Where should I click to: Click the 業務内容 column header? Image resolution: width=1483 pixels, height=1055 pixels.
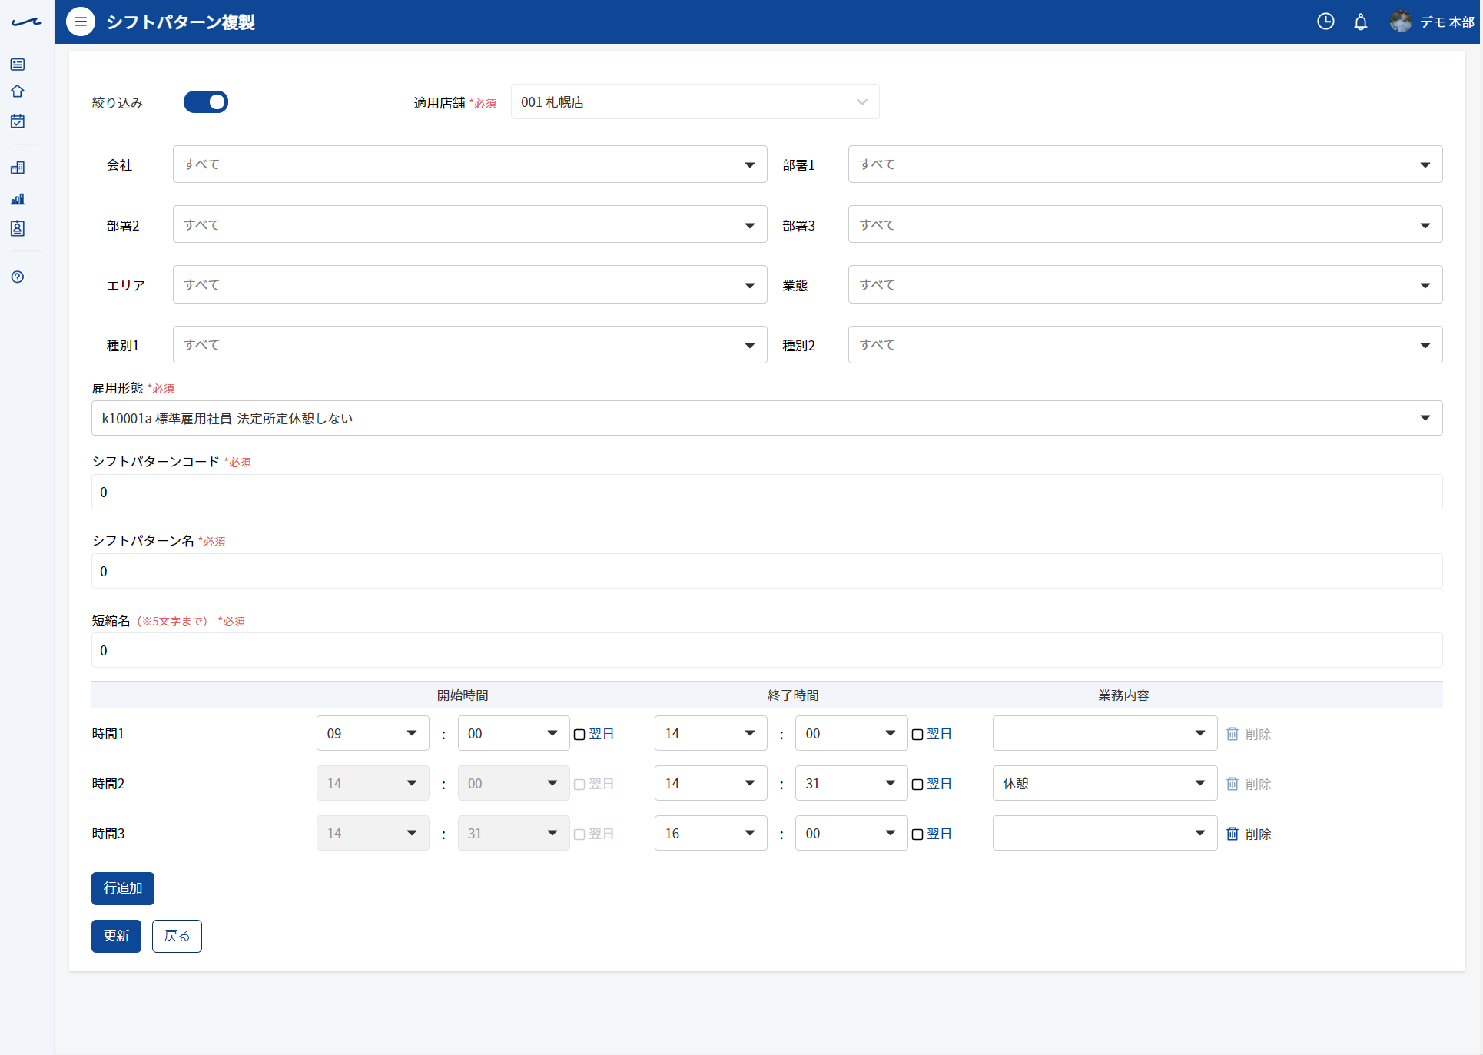1123,695
